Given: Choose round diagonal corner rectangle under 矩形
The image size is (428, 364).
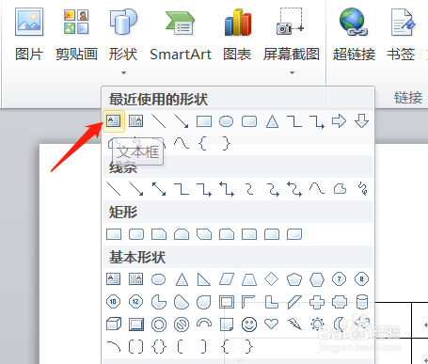Looking at the screenshot, I should point(294,234).
